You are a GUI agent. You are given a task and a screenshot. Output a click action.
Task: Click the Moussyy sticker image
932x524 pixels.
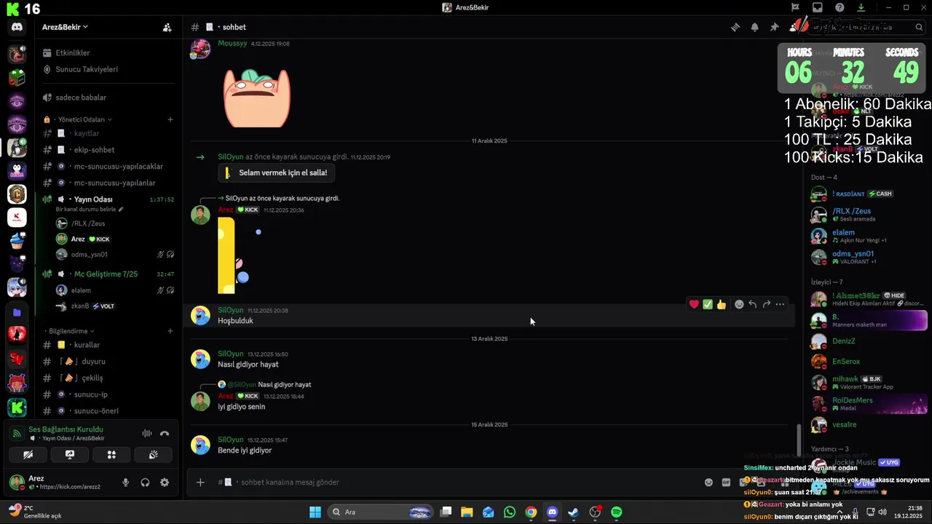click(256, 97)
